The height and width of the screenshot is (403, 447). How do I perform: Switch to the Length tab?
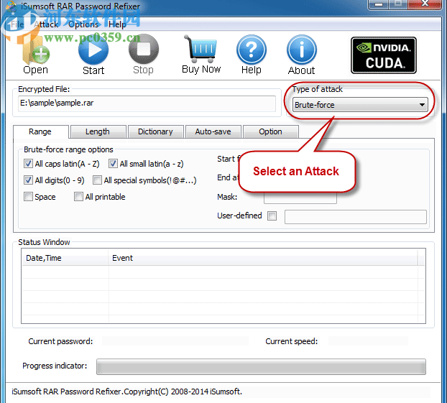coord(98,131)
